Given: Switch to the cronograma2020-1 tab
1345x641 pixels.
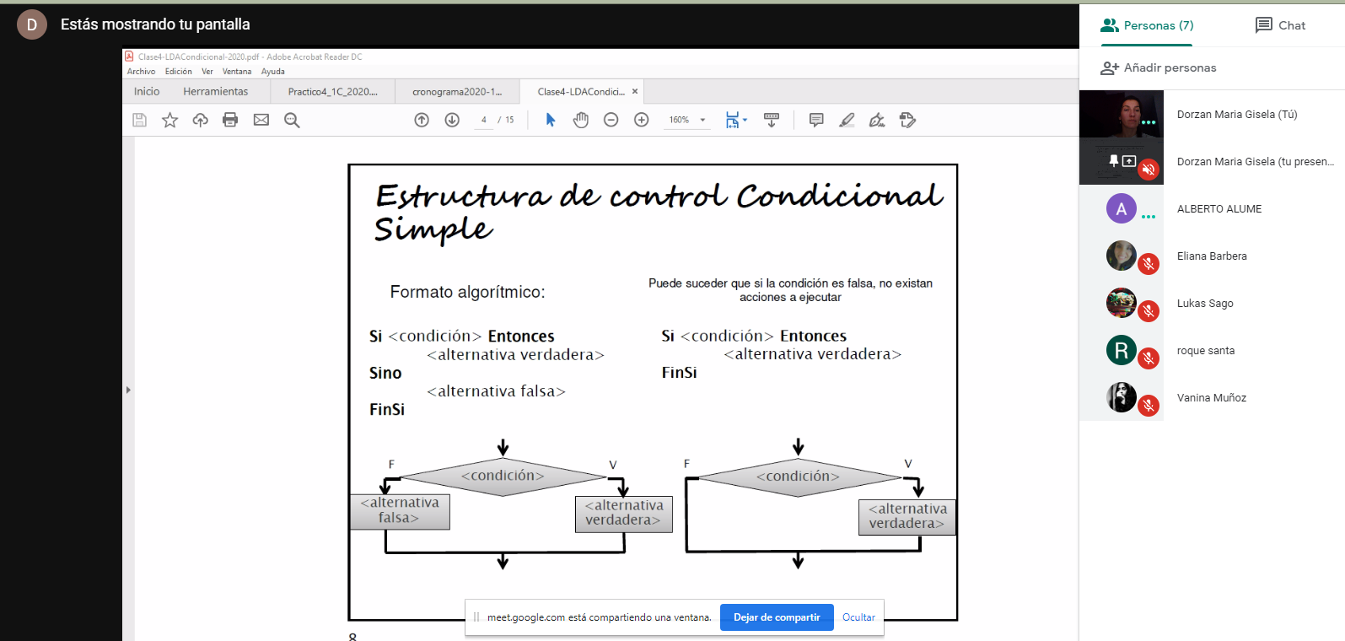Looking at the screenshot, I should pos(457,92).
